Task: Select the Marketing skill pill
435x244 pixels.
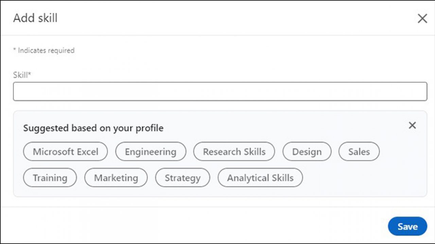Action: click(116, 178)
